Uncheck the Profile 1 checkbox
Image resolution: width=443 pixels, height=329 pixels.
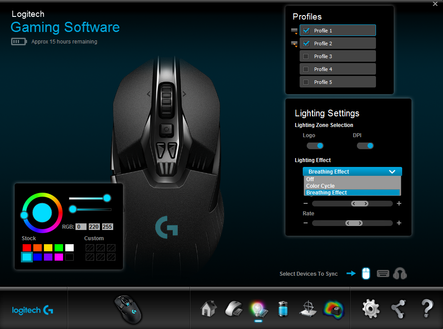pos(306,31)
